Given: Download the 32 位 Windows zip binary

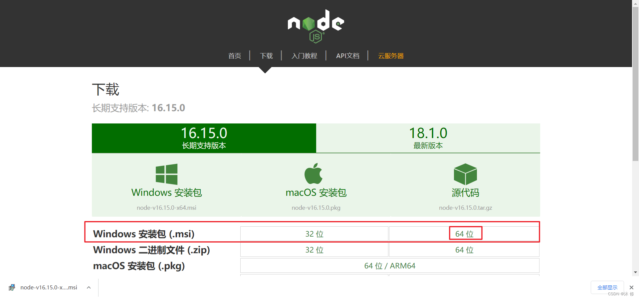Looking at the screenshot, I should [x=314, y=250].
